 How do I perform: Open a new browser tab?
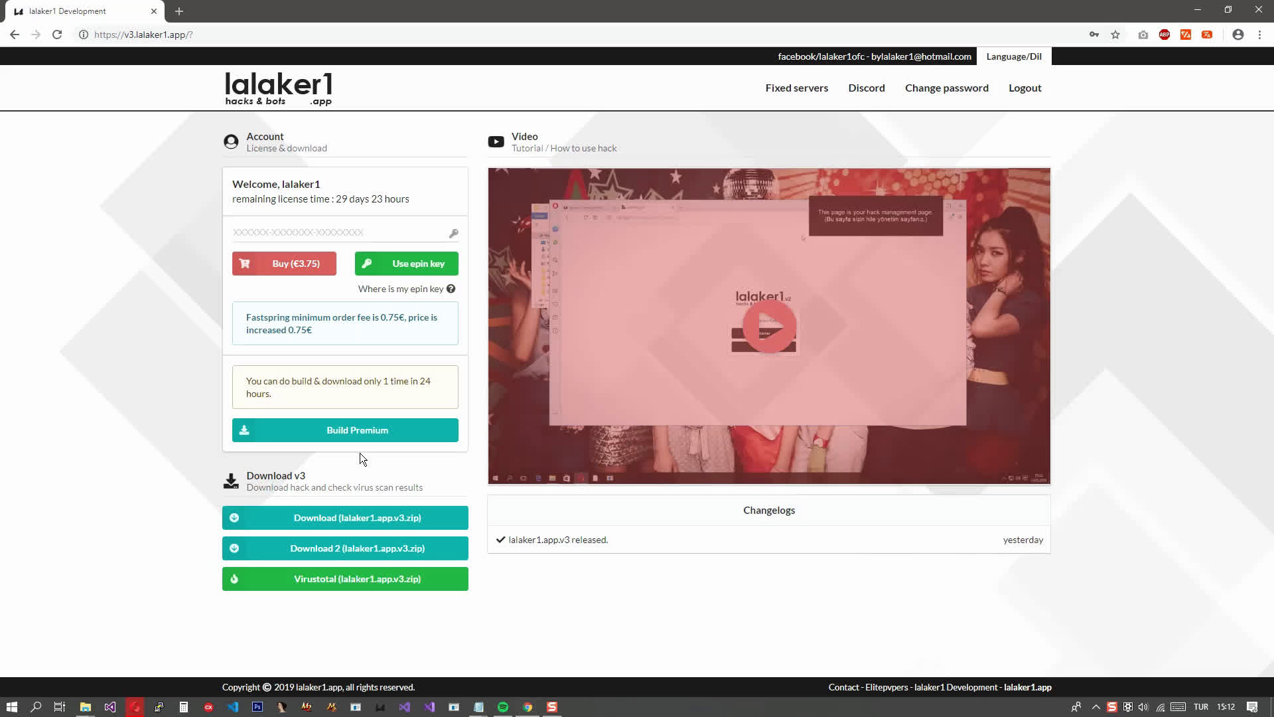point(179,11)
